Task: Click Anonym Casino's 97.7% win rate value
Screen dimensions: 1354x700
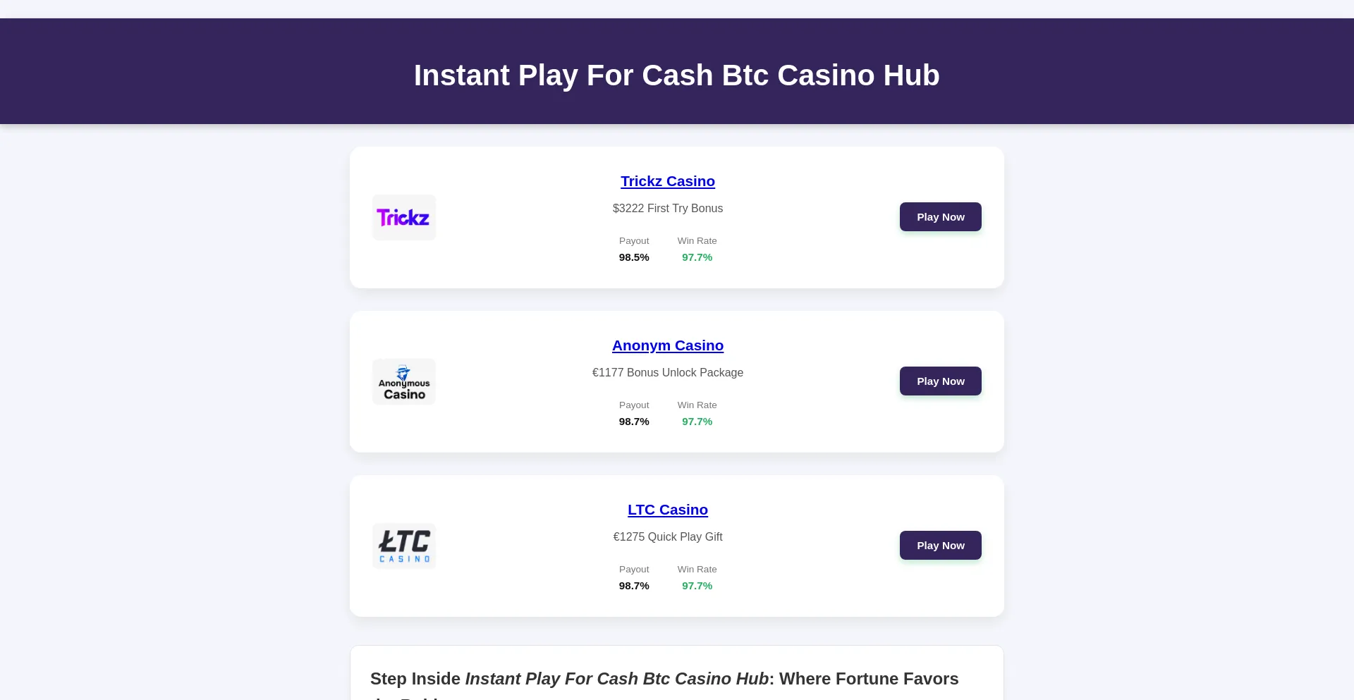Action: 697,422
